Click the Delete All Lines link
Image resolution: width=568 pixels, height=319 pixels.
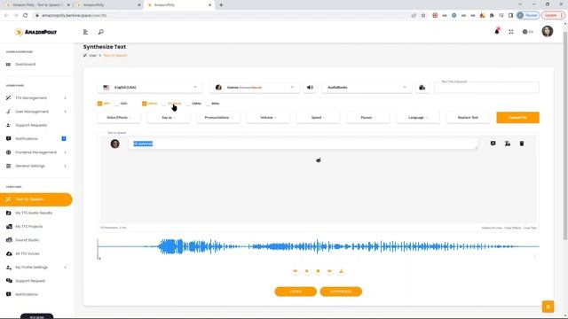tap(492, 228)
